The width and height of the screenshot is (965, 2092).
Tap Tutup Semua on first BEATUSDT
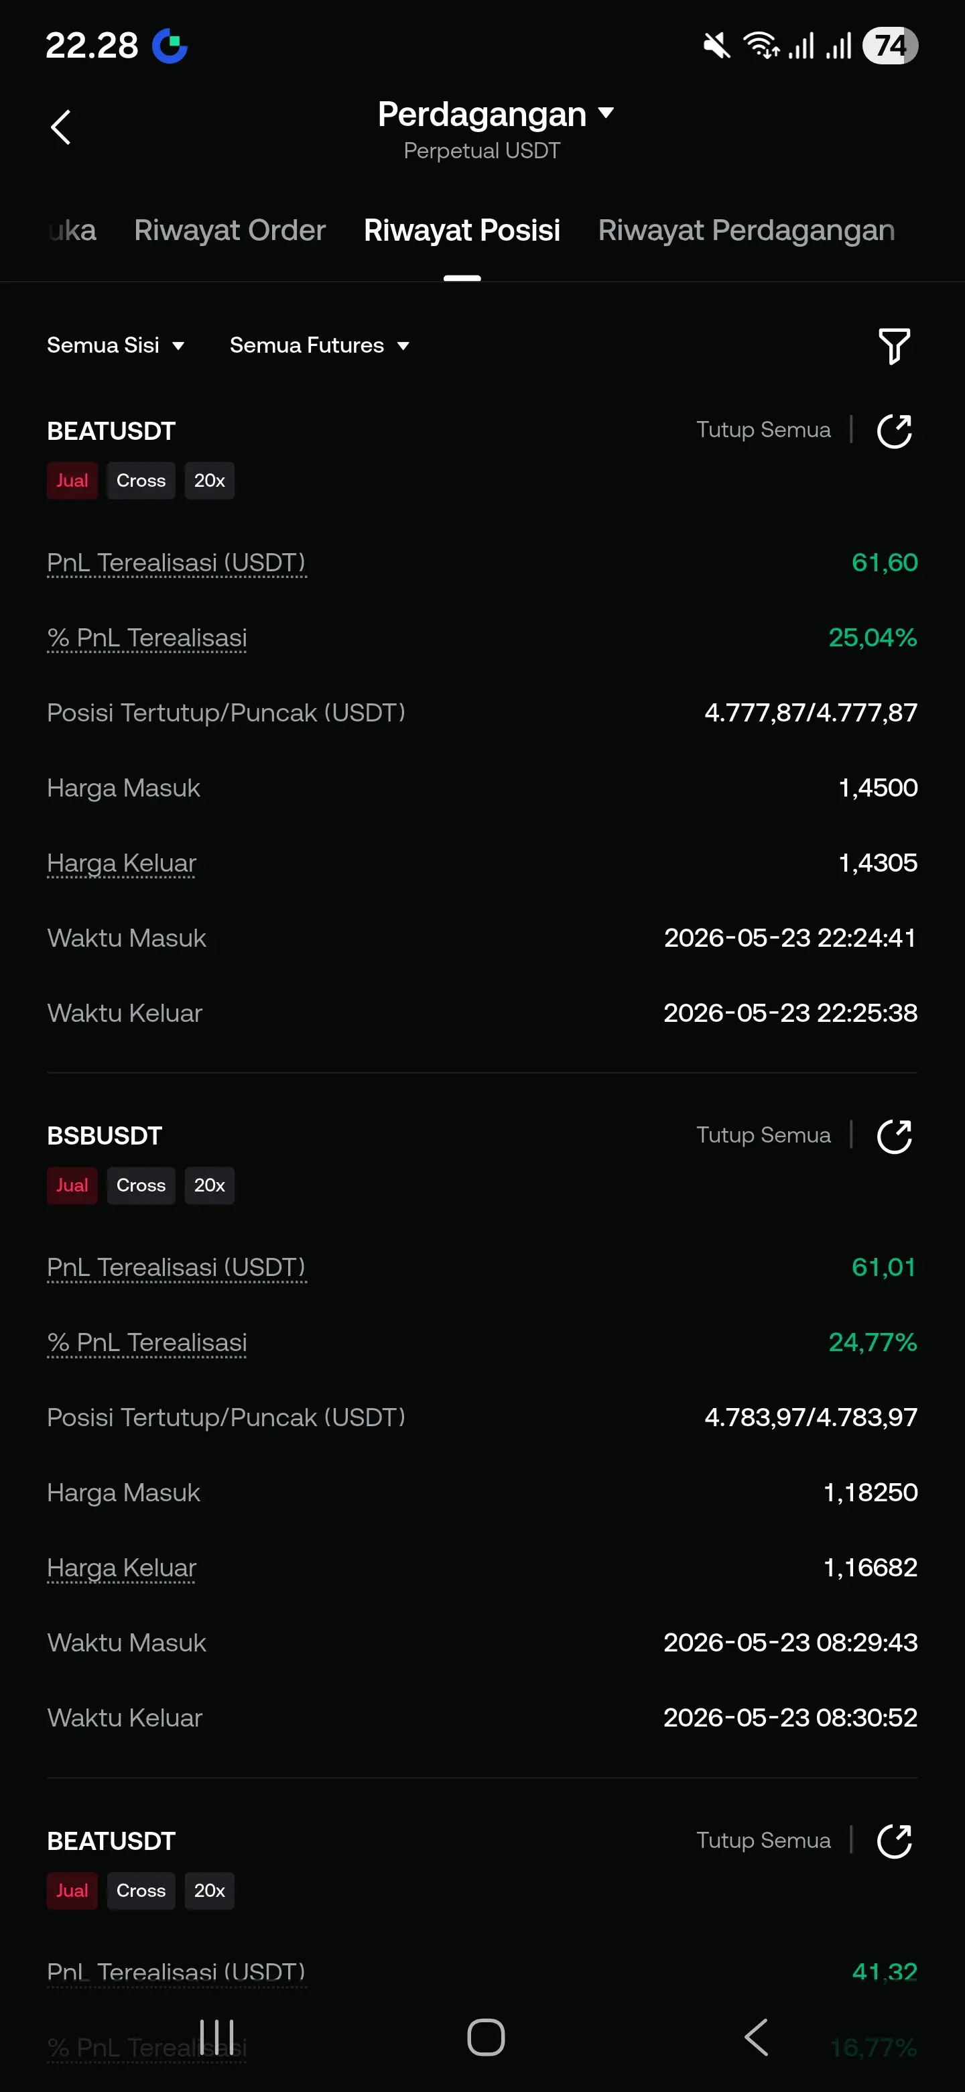[x=763, y=430]
